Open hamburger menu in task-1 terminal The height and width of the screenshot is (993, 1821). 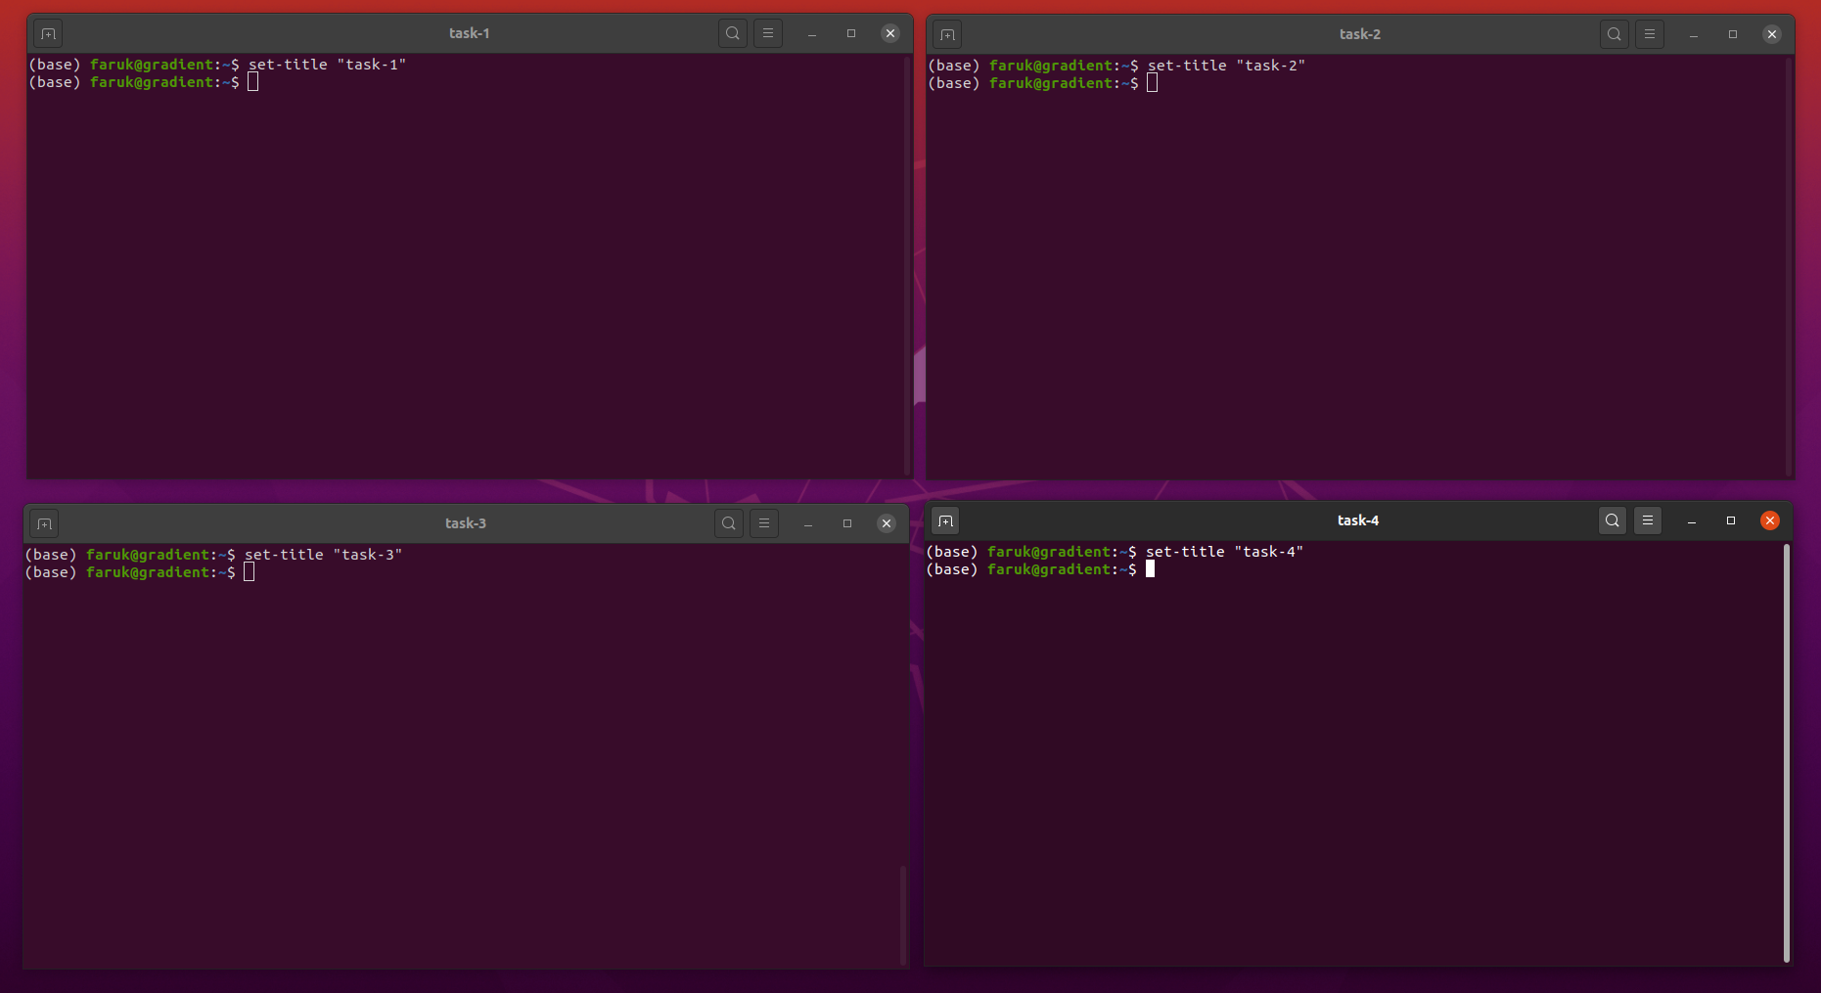pyautogui.click(x=768, y=33)
